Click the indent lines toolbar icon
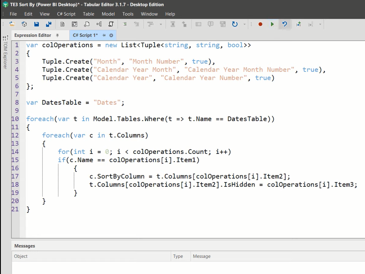The width and height of the screenshot is (365, 274). 125,24
